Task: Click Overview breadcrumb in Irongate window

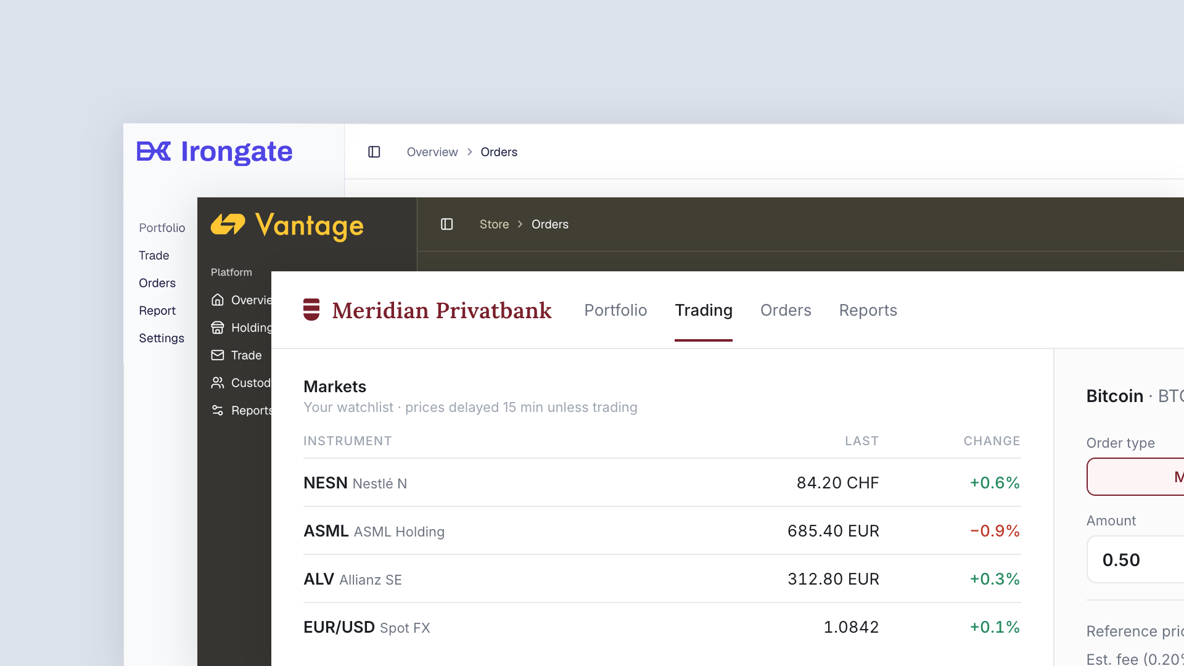Action: [x=432, y=152]
